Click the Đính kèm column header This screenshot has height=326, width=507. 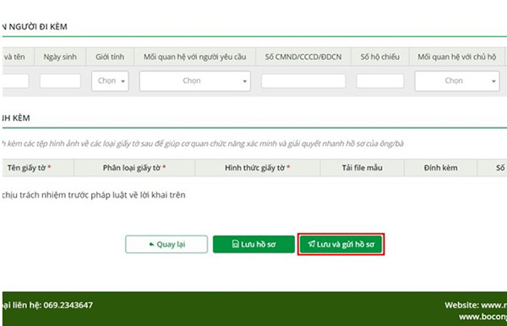point(441,168)
